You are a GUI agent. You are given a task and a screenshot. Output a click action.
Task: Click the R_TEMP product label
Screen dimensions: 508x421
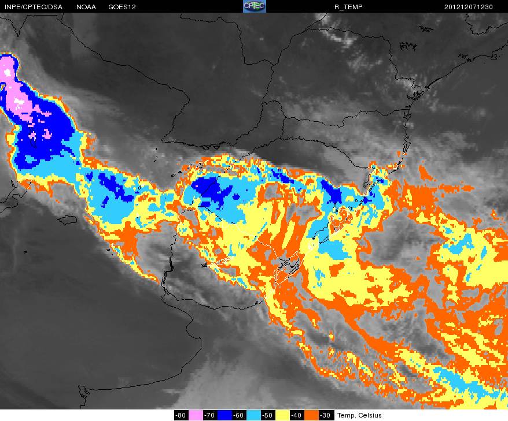click(x=348, y=7)
